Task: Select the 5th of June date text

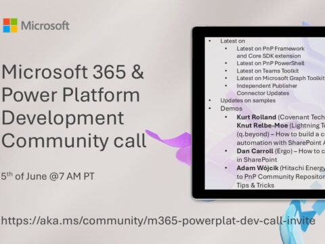Action: pyautogui.click(x=47, y=176)
